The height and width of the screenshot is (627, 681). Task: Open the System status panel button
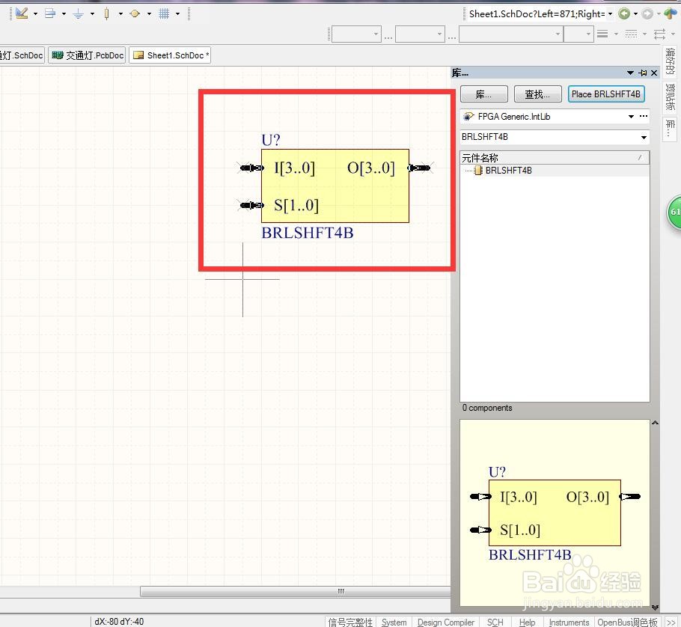point(394,622)
